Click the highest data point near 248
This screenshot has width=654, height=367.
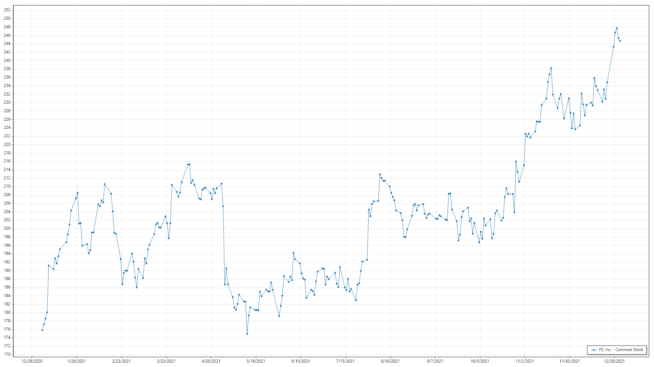617,28
